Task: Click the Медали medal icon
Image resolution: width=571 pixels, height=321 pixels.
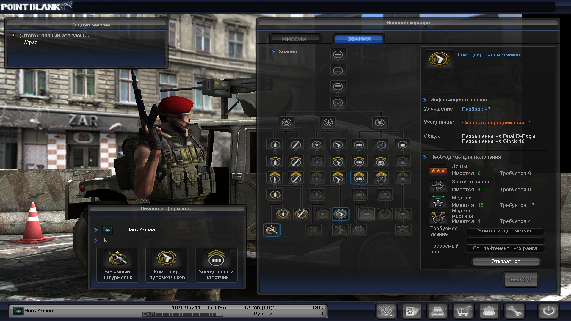Action: pos(438,202)
